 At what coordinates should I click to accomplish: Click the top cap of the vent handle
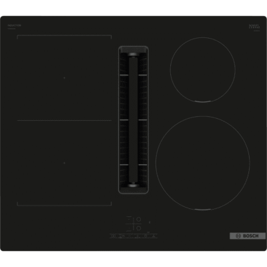(133, 55)
